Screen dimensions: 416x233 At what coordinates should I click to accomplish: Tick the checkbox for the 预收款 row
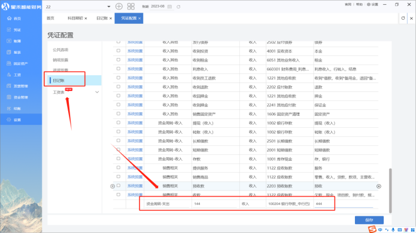119,186
